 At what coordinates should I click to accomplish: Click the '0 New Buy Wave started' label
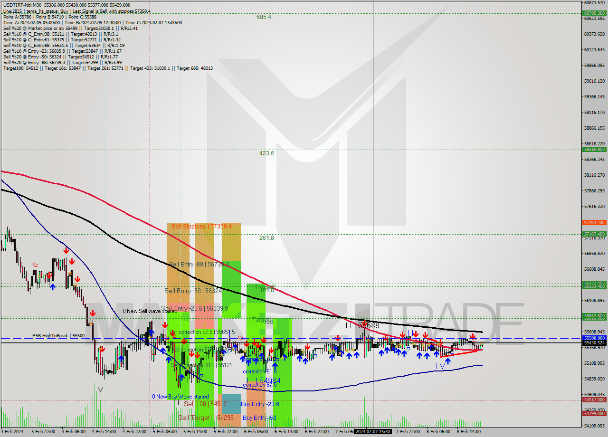tap(180, 397)
